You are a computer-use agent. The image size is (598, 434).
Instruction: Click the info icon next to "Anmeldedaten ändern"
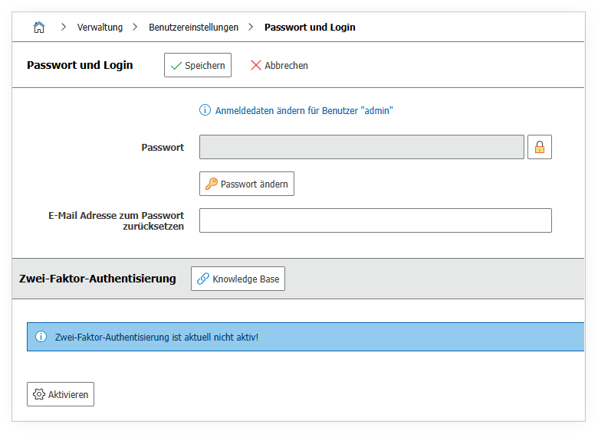[x=205, y=110]
